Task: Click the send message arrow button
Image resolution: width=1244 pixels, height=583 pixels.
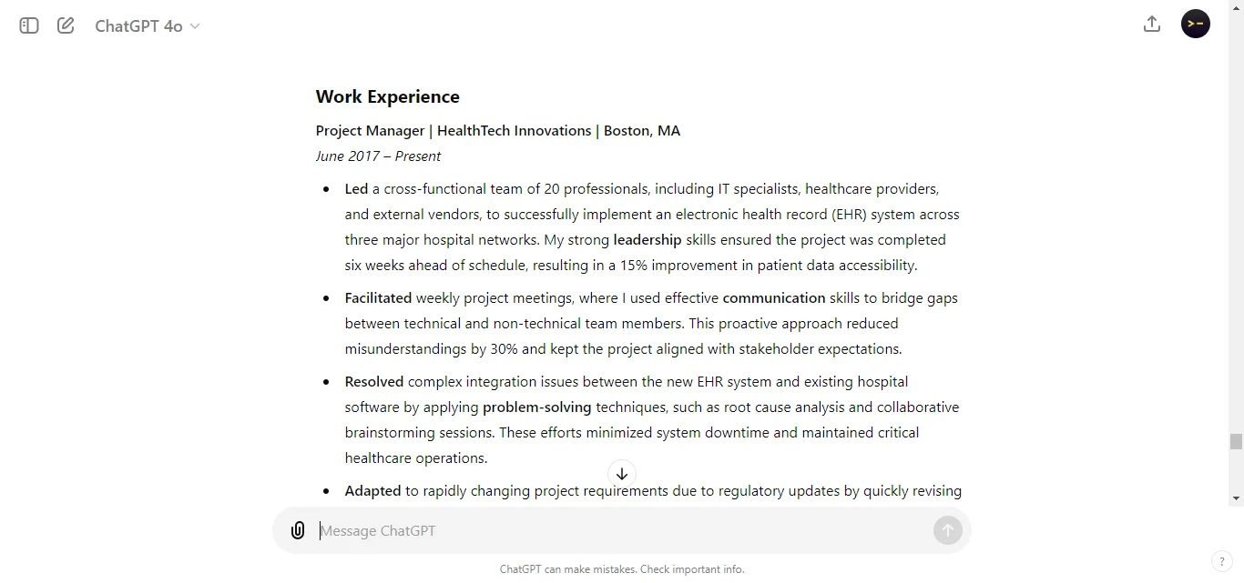Action: point(948,530)
